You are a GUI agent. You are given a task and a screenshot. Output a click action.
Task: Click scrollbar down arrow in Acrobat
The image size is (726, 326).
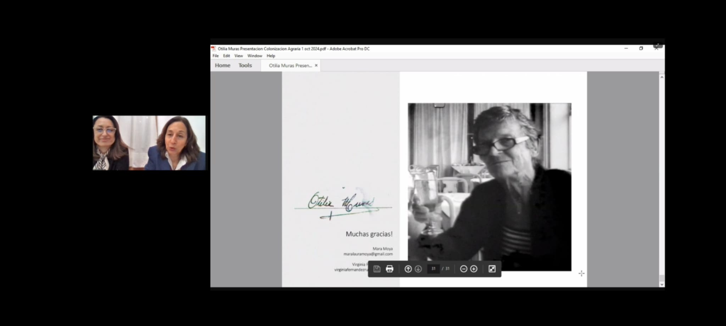click(662, 284)
